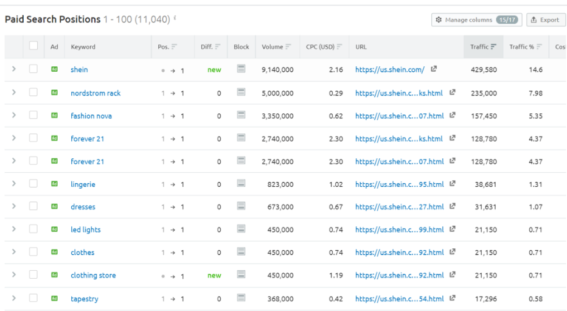Select the checkbox in the dresses row
567x311 pixels.
click(x=33, y=207)
